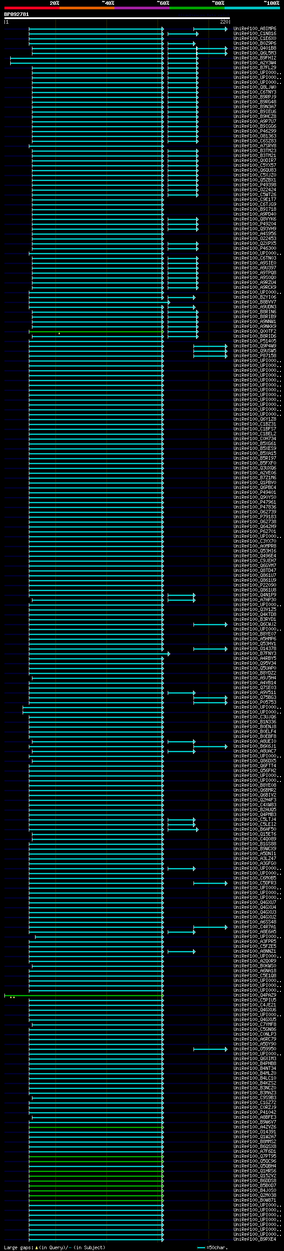Open hit UniRef100_C1N816
Screen dimensions: 284x1251
tap(255, 34)
